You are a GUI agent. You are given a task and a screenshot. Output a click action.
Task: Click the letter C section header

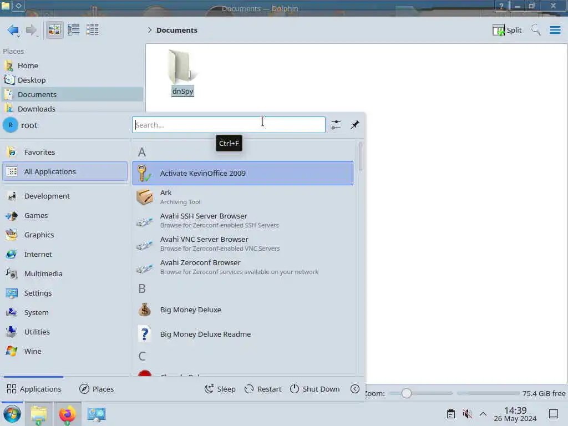click(x=142, y=357)
